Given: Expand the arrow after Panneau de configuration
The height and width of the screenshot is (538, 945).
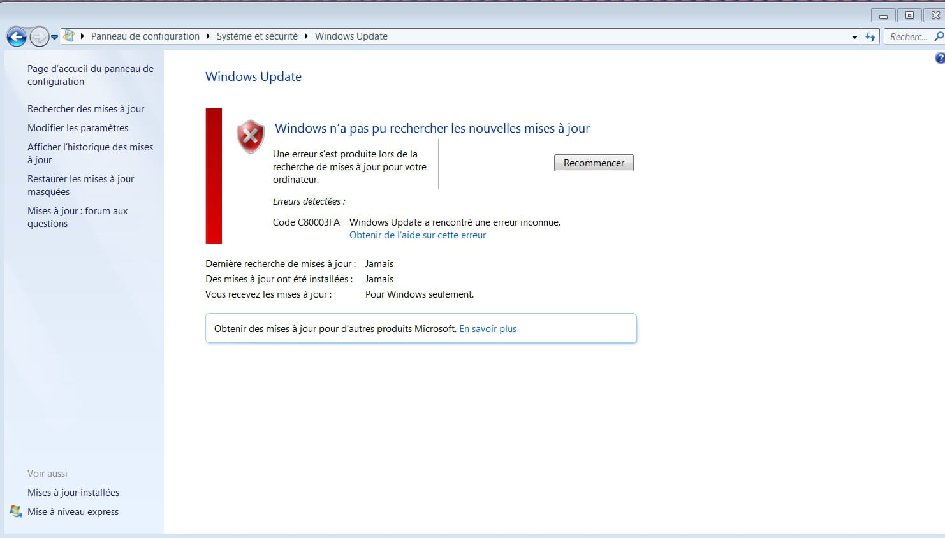Looking at the screenshot, I should tap(208, 36).
